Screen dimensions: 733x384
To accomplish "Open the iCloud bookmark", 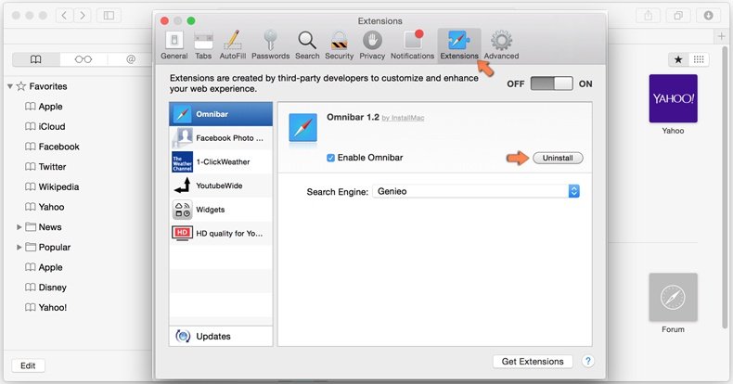I will (45, 126).
